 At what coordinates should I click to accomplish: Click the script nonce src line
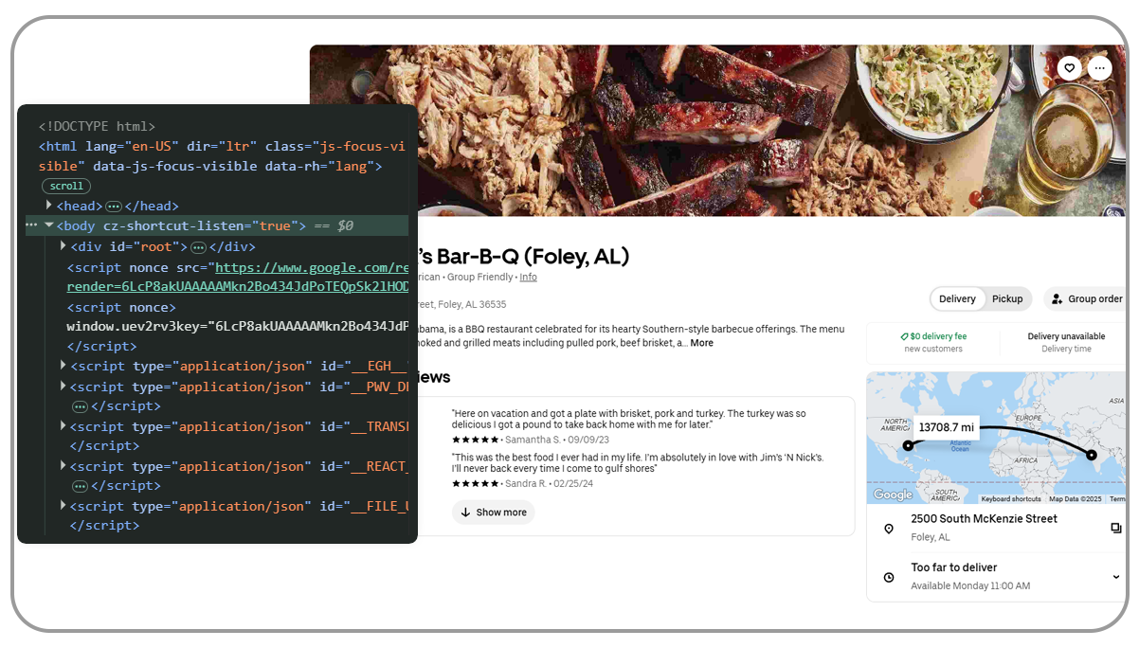(237, 278)
